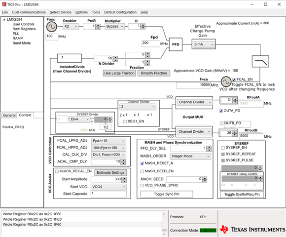This screenshot has height=237, width=286.
Task: Click the MASH_SEED spinner arrows
Action: 205,180
